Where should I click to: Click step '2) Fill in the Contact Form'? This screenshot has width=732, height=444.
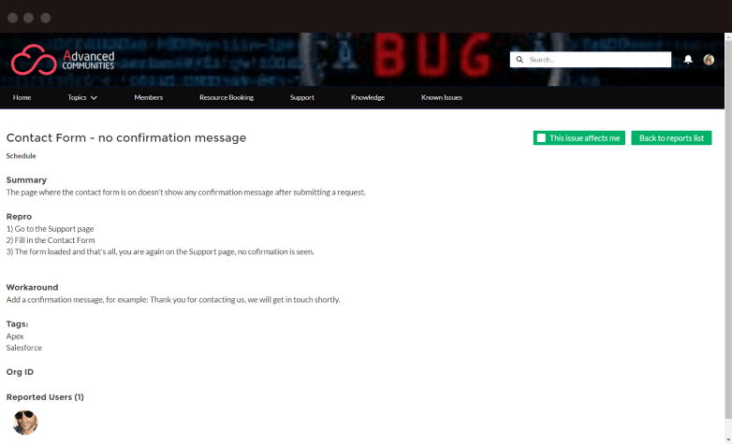(x=51, y=240)
